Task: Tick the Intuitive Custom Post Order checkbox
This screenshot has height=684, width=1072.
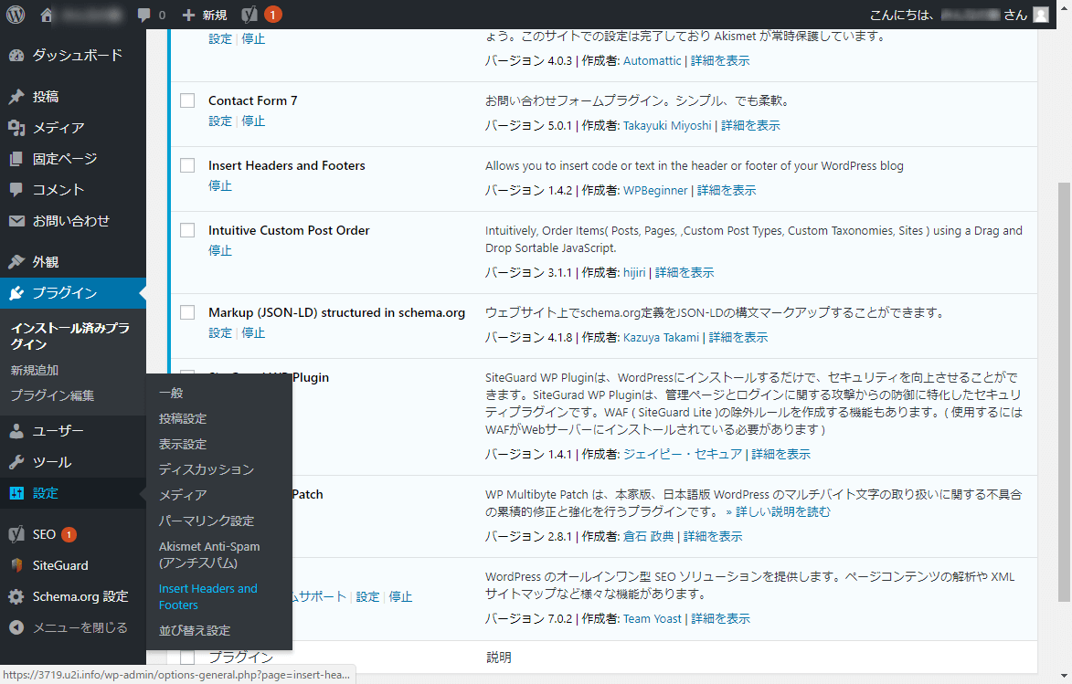Action: (187, 230)
